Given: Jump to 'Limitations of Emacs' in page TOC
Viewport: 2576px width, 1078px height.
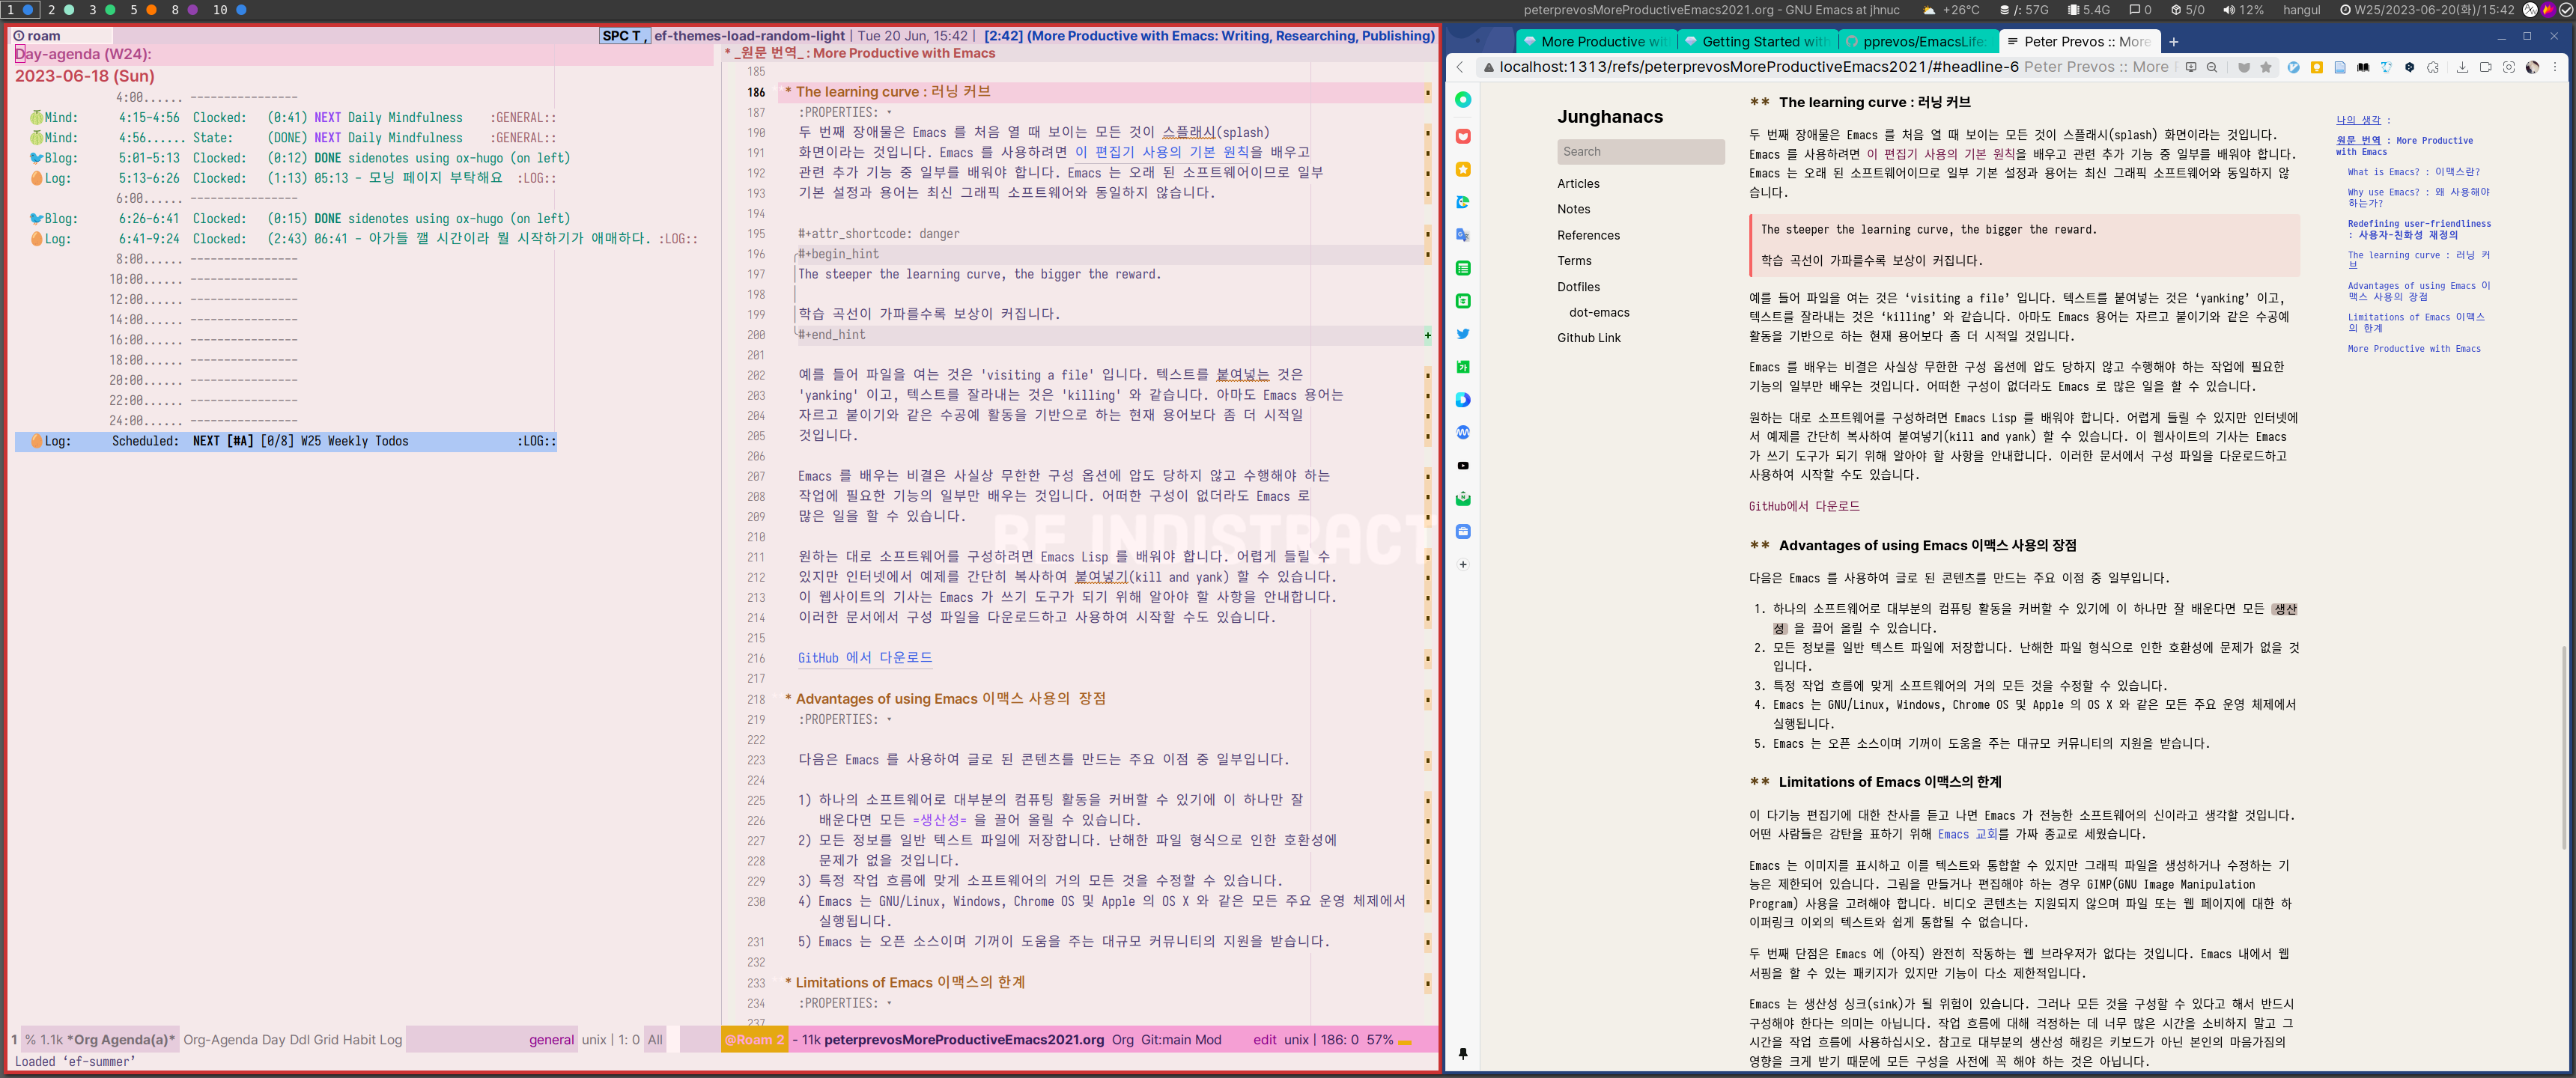Looking at the screenshot, I should [2416, 322].
